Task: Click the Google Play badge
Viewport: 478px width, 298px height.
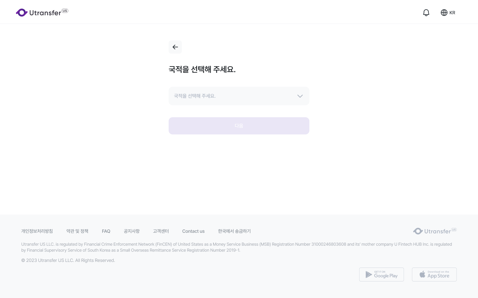Action: tap(381, 274)
